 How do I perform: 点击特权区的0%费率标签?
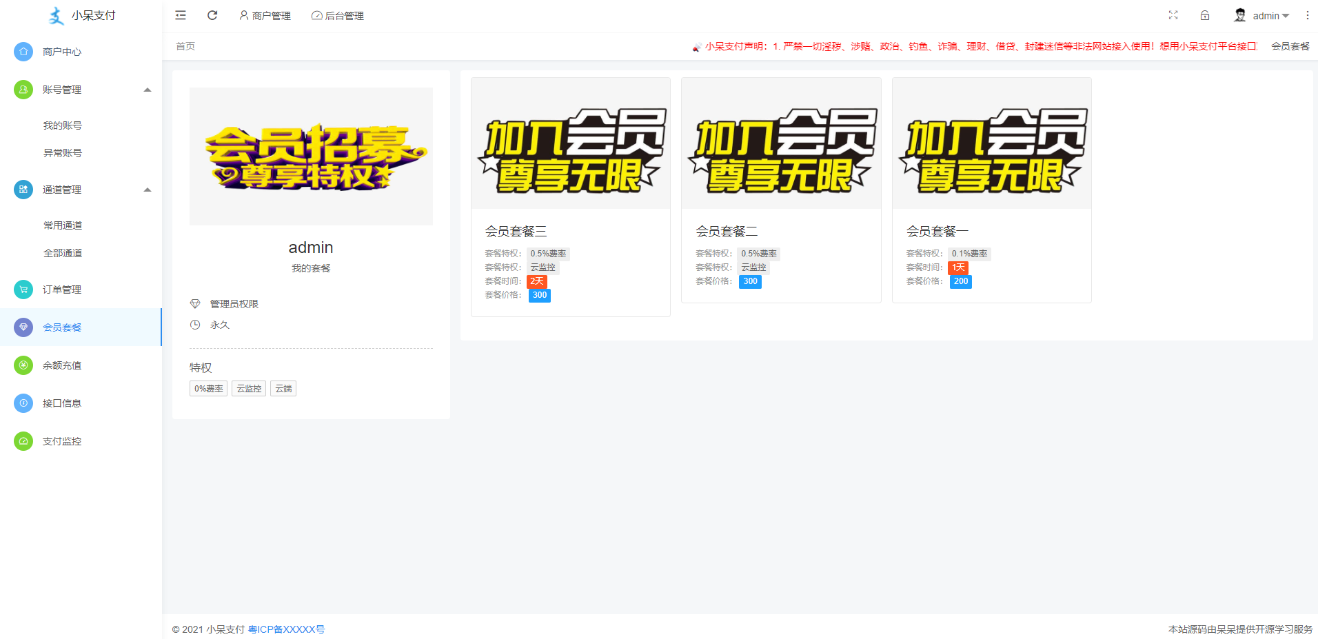click(x=208, y=388)
